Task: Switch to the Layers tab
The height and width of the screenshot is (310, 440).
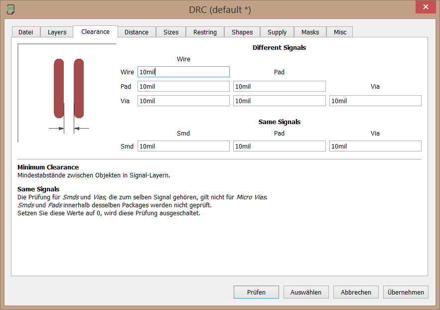Action: (57, 32)
